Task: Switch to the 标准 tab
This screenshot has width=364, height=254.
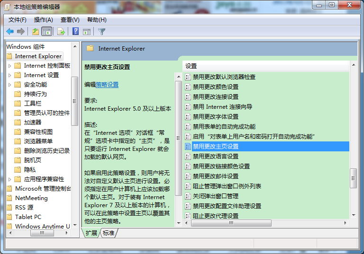Action: [x=109, y=233]
